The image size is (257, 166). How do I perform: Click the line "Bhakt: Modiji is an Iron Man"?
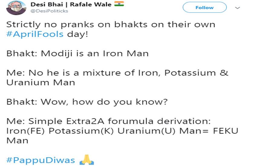coord(77,54)
